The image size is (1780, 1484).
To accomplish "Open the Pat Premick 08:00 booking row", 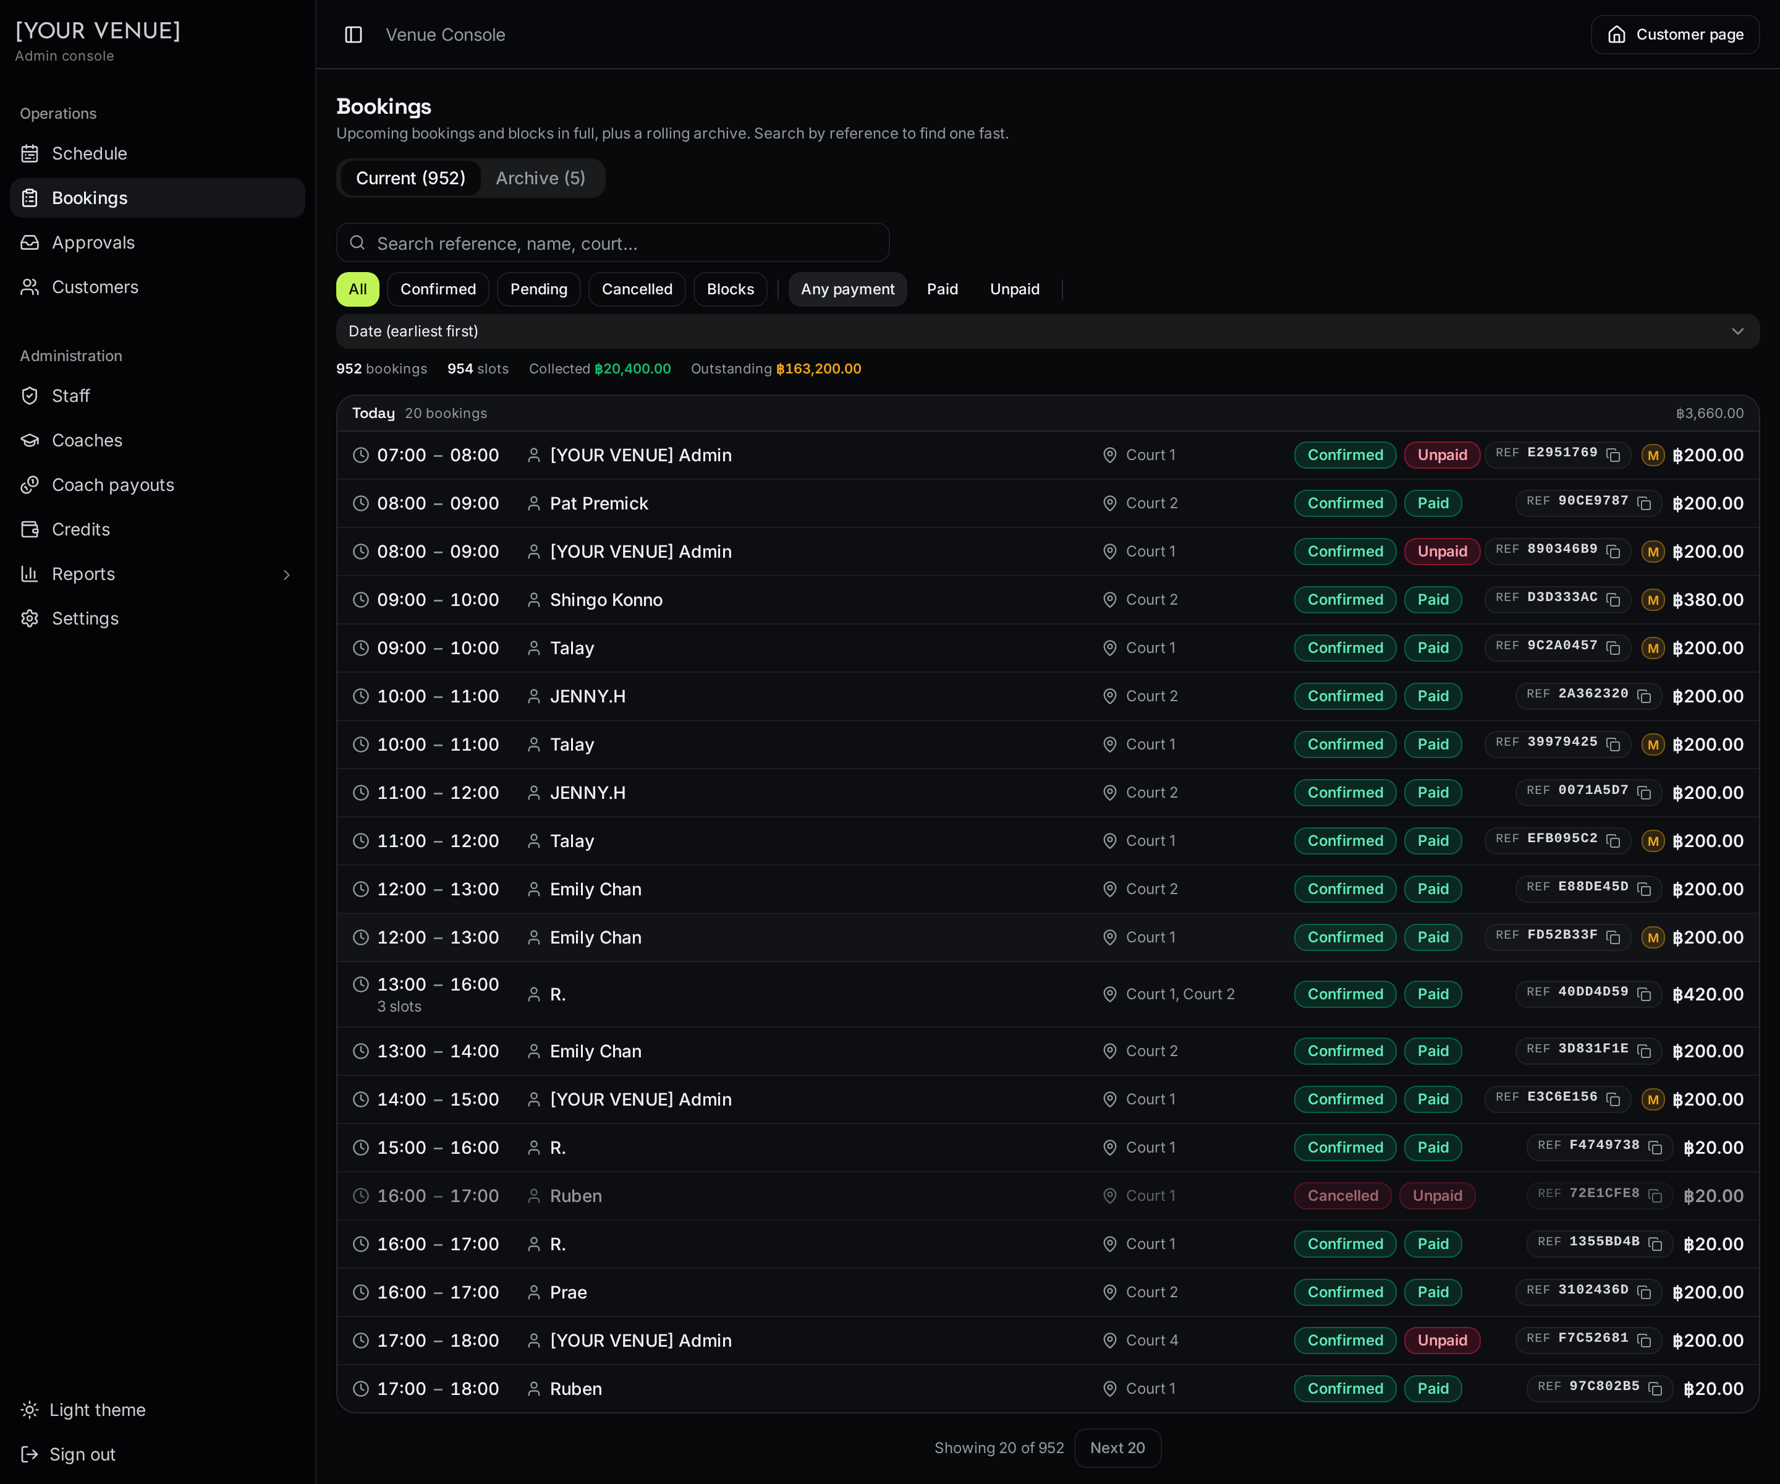I will point(1048,504).
